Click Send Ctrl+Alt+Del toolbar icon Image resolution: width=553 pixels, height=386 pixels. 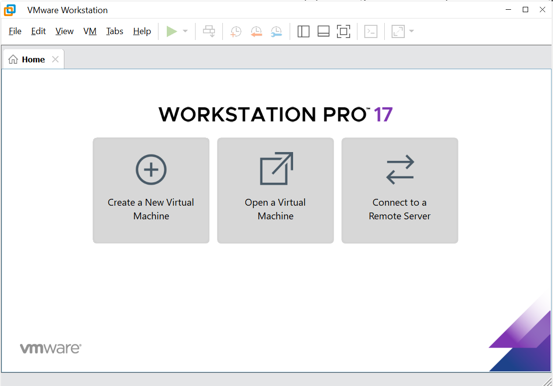pyautogui.click(x=209, y=32)
